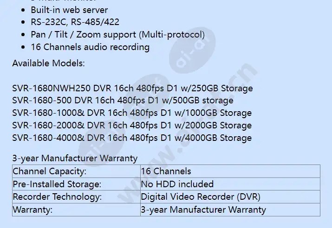332x228 pixels.
Task: Click the 'No HDD included' value cell
Action: pyautogui.click(x=230, y=184)
